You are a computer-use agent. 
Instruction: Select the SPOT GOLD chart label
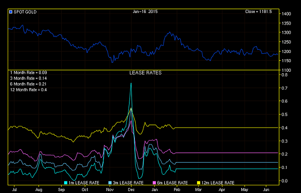pyautogui.click(x=25, y=12)
